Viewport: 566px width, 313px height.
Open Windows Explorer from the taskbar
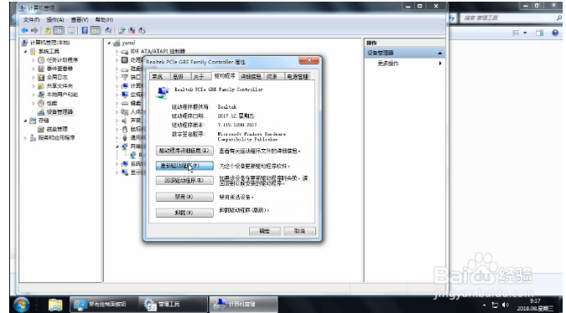pos(55,305)
